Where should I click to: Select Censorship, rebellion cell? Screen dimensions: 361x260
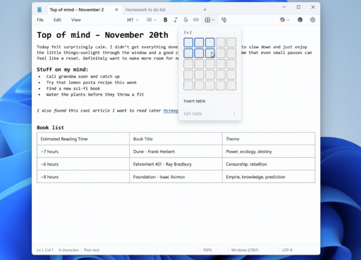click(268, 164)
